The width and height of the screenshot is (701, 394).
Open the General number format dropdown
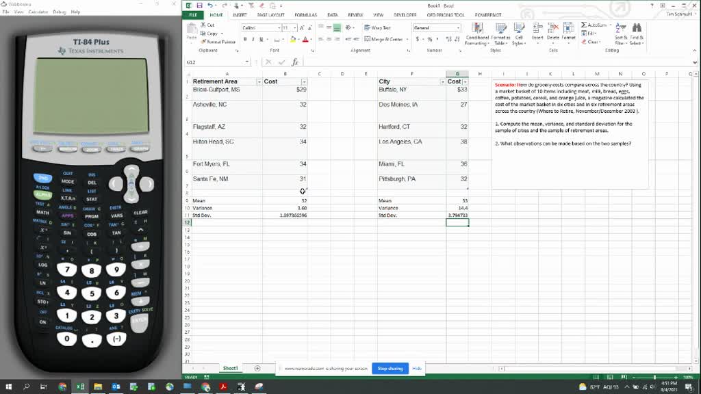point(458,27)
